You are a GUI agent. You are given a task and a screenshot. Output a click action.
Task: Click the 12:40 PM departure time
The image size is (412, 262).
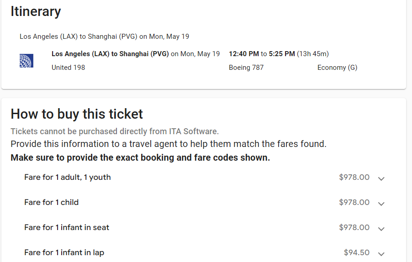tap(243, 54)
